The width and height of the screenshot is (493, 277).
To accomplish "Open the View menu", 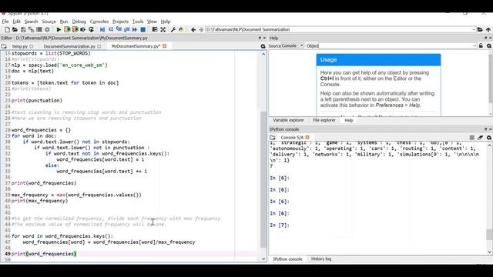I will click(152, 22).
